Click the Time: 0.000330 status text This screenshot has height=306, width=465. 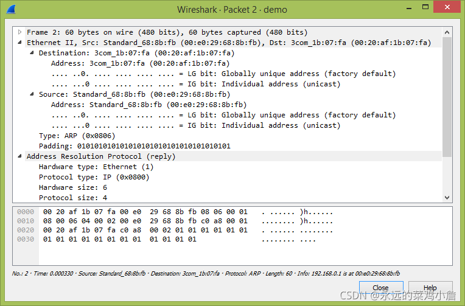(x=53, y=273)
